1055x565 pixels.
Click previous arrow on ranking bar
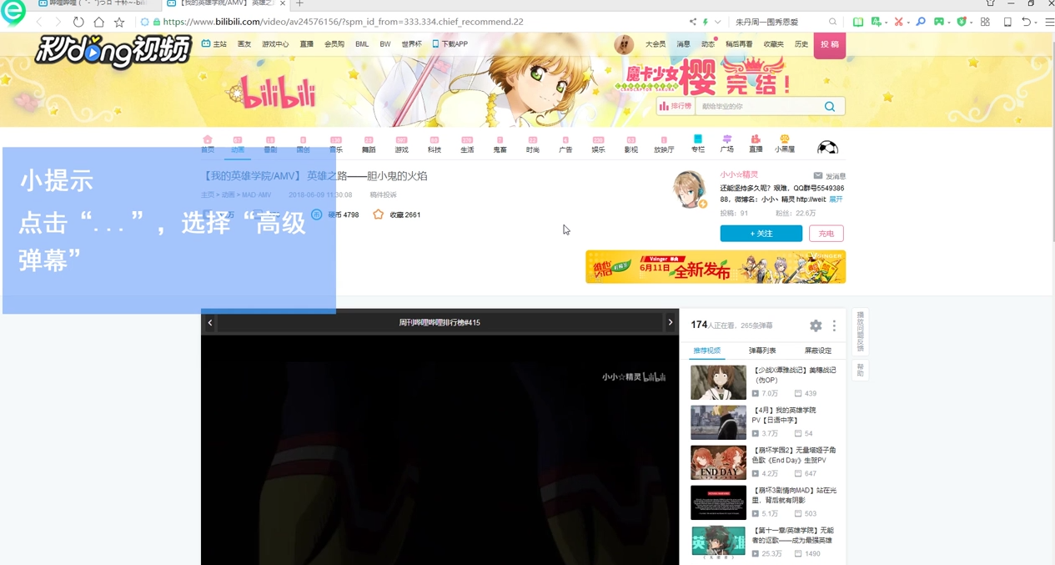point(210,322)
